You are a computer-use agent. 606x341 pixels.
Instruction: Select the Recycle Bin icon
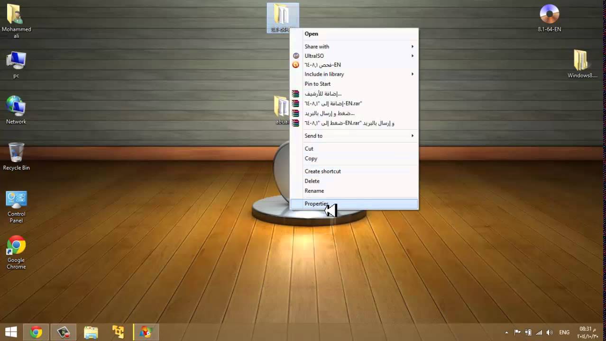[x=16, y=156]
